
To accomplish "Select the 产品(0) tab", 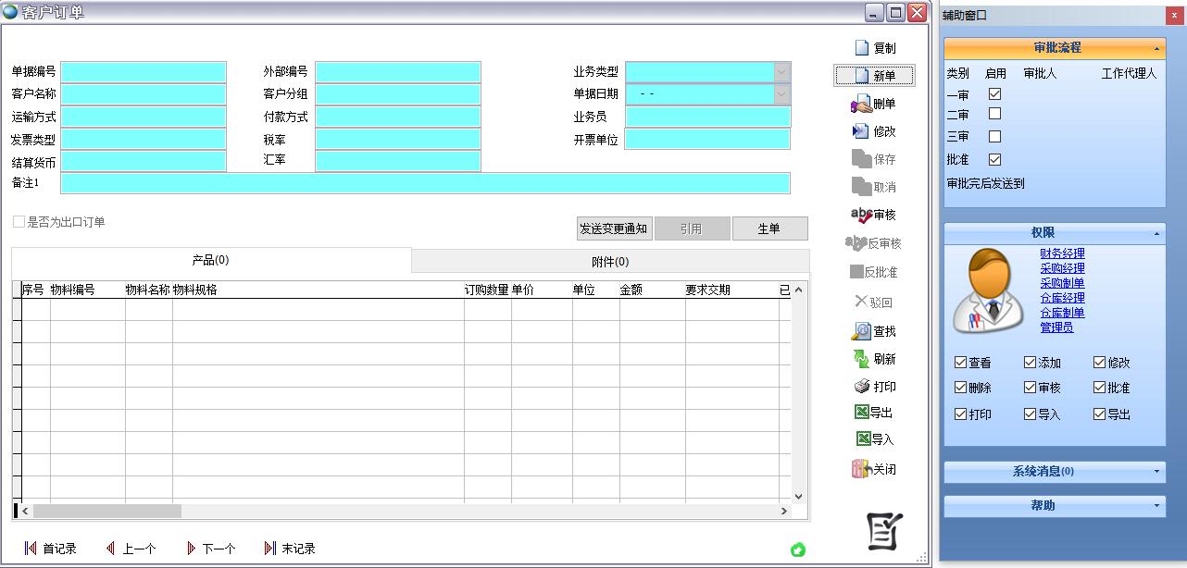I will click(x=210, y=260).
